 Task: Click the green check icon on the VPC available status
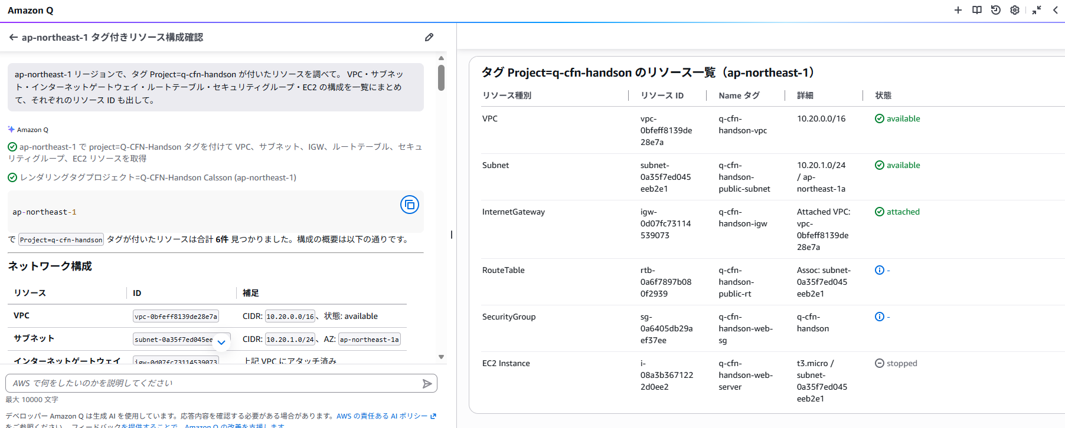[x=880, y=118]
